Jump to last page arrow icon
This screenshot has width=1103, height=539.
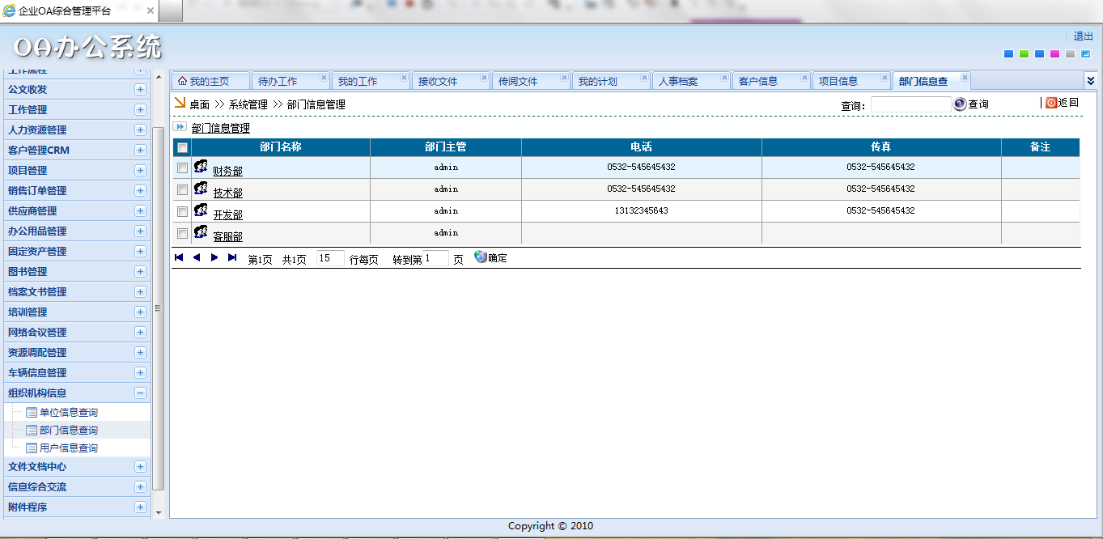232,257
